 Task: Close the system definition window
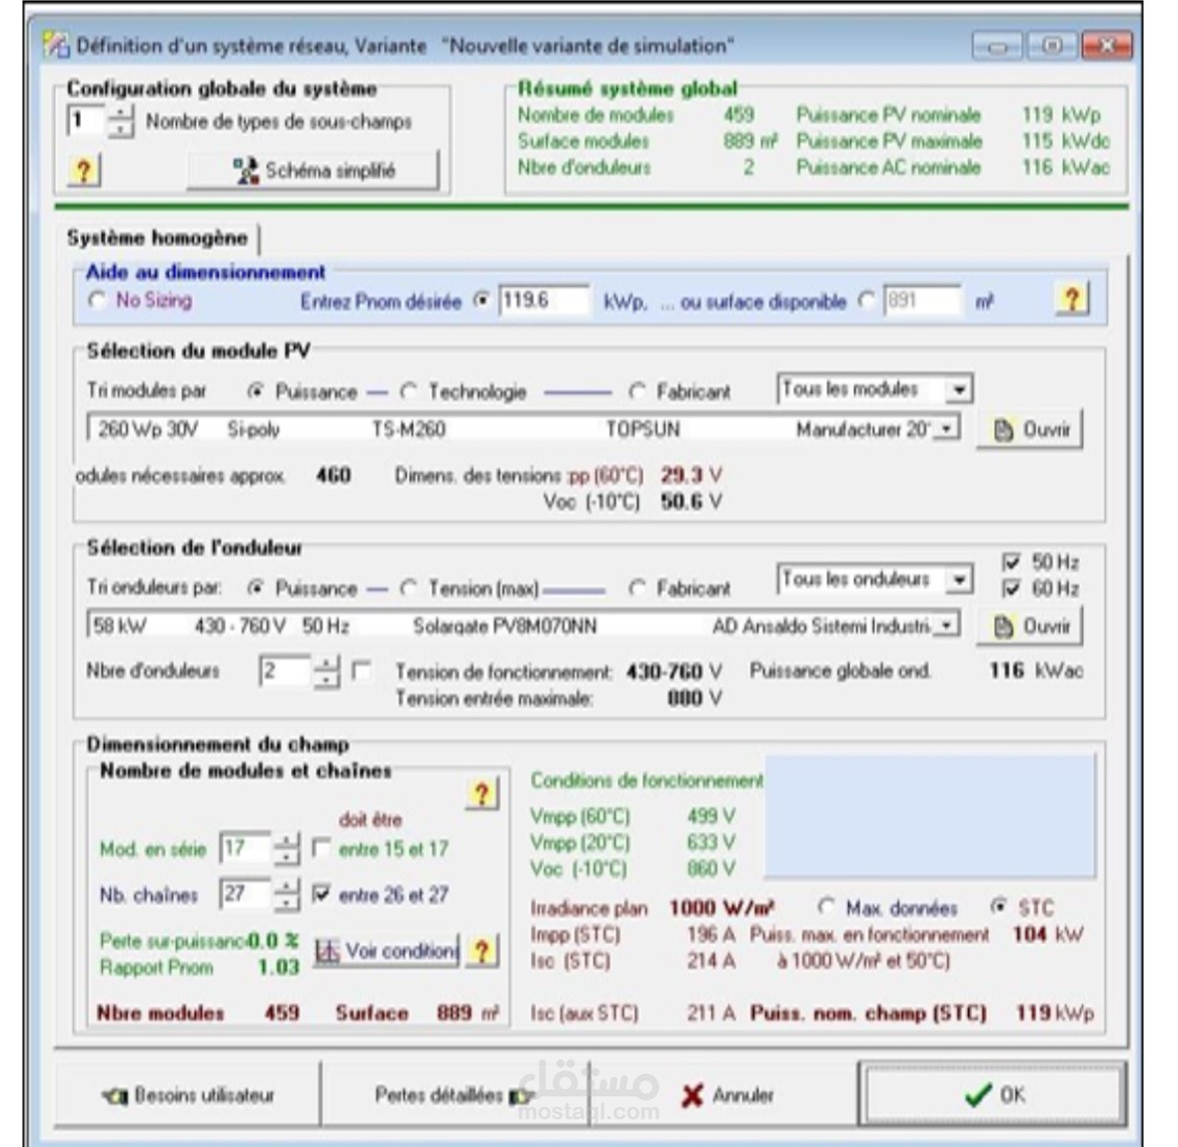[1107, 46]
